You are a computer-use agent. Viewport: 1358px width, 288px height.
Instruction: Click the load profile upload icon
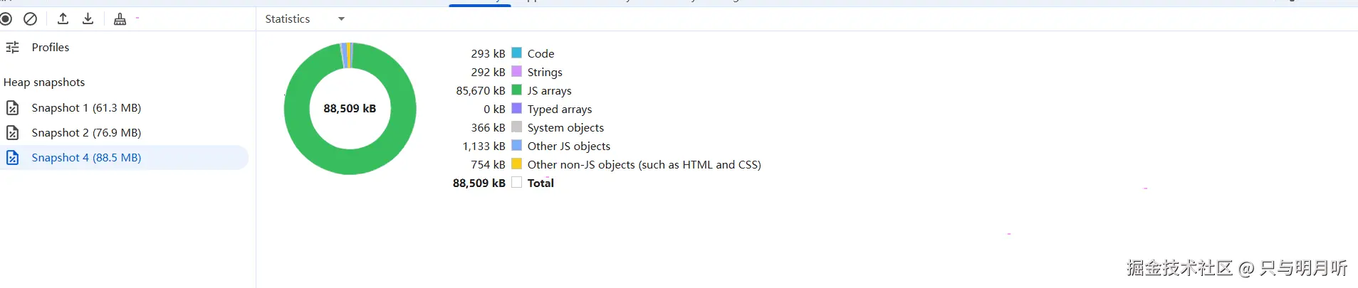(x=63, y=18)
